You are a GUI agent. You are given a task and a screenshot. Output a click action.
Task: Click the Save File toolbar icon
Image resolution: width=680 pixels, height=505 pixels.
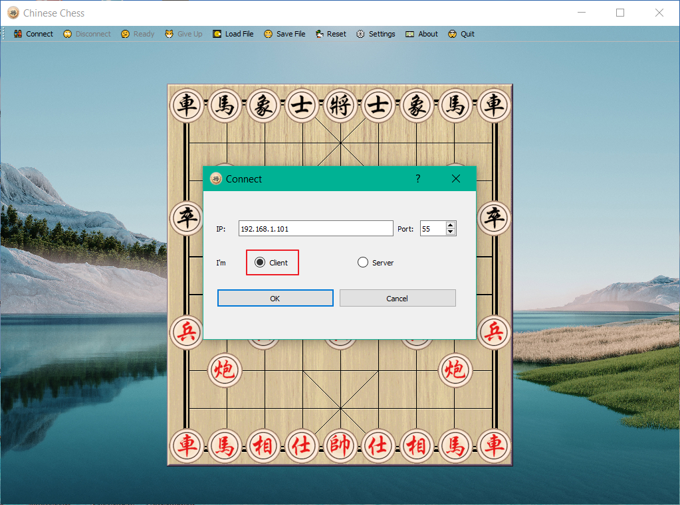[268, 34]
